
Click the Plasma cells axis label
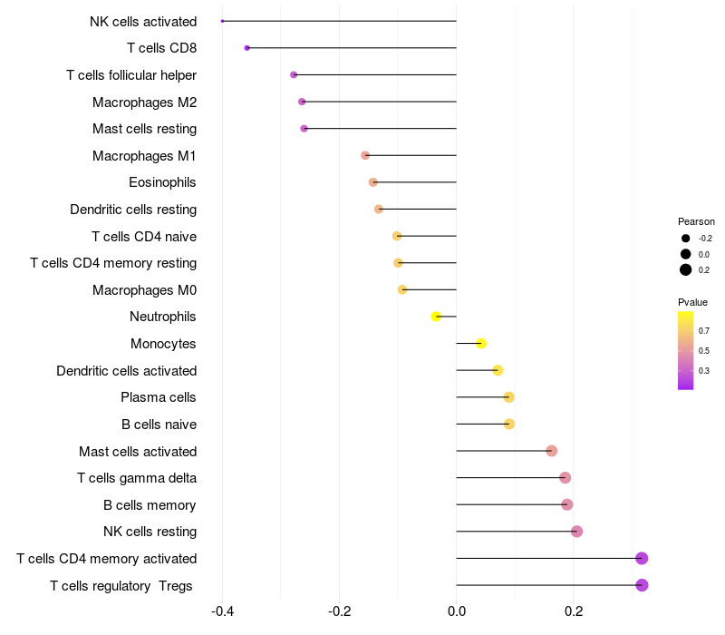click(158, 397)
